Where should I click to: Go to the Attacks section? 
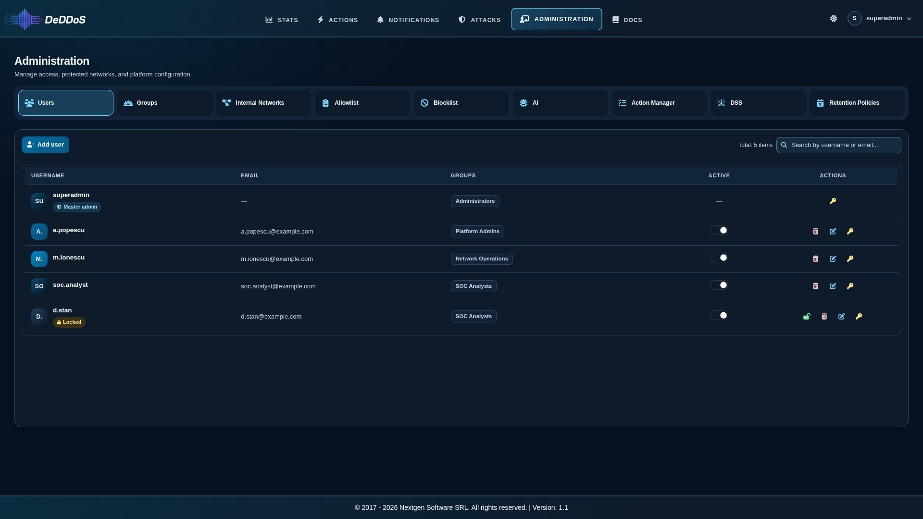point(479,20)
